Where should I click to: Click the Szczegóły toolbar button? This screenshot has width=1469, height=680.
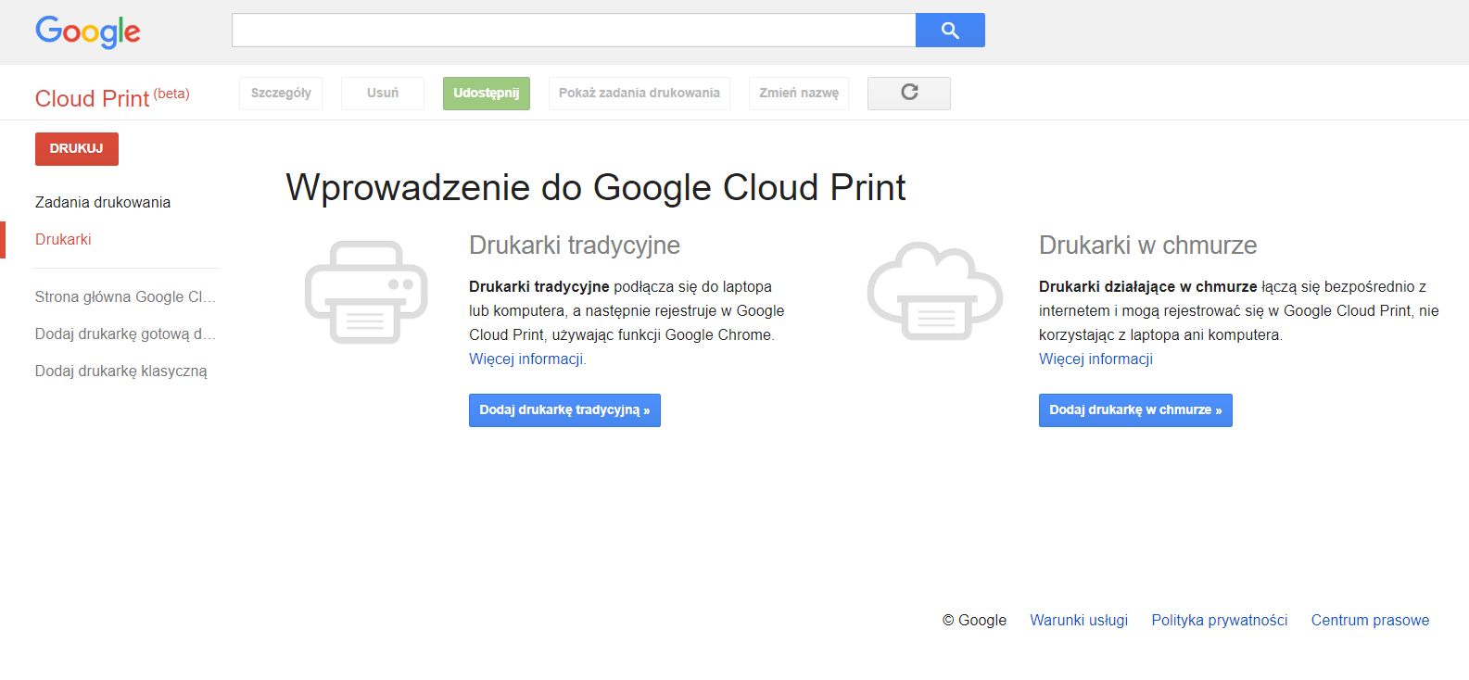281,93
